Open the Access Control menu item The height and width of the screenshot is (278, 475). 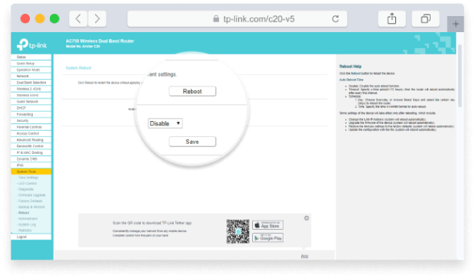pyautogui.click(x=31, y=133)
